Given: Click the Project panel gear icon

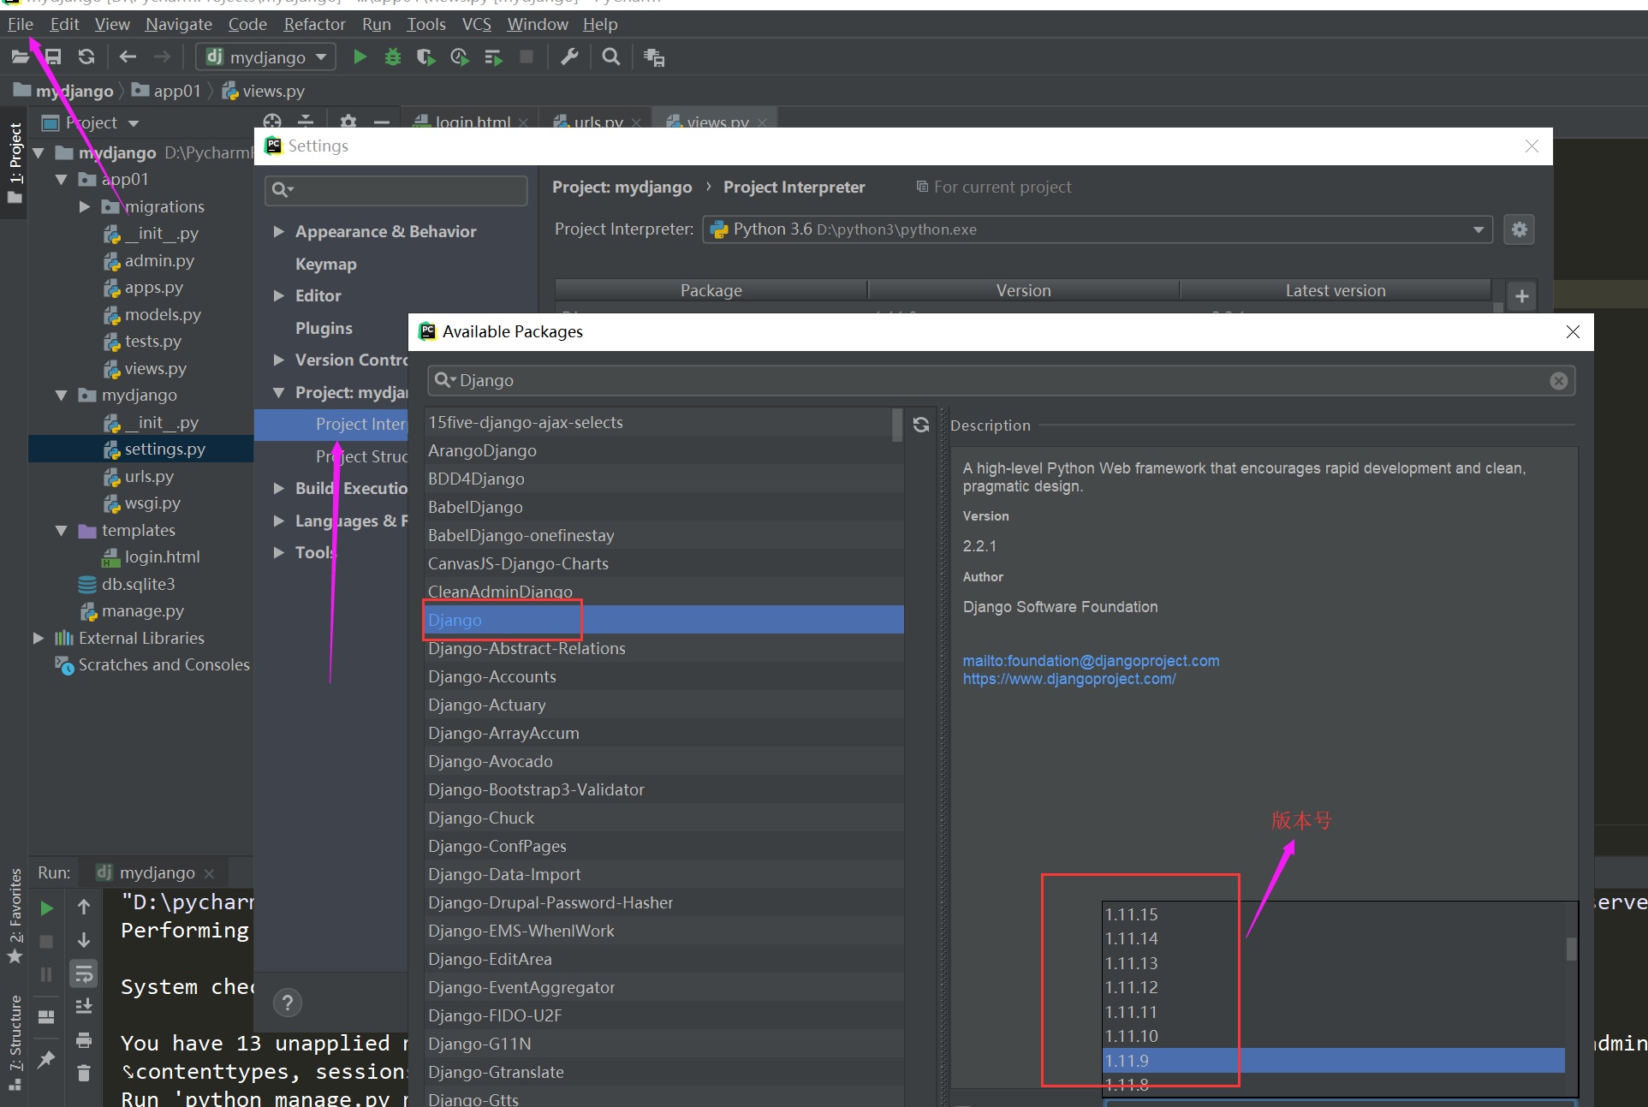Looking at the screenshot, I should [x=348, y=122].
